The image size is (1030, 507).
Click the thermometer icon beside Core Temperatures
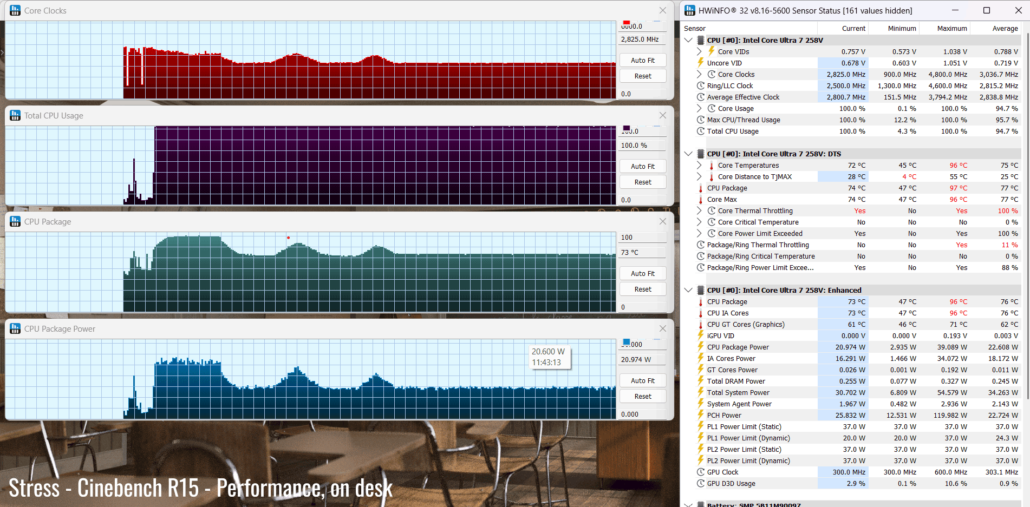click(x=712, y=165)
